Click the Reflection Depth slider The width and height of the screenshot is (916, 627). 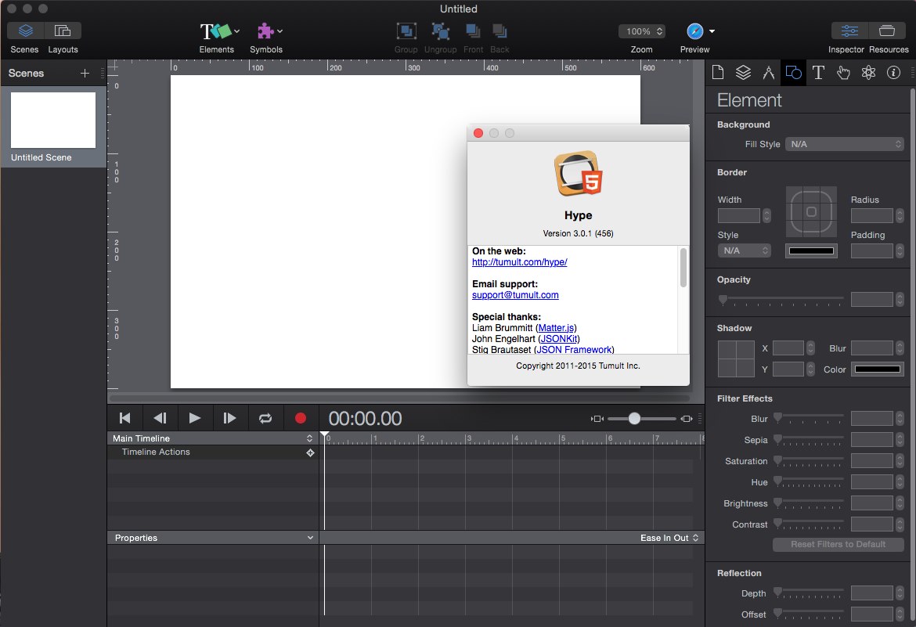[x=810, y=593]
